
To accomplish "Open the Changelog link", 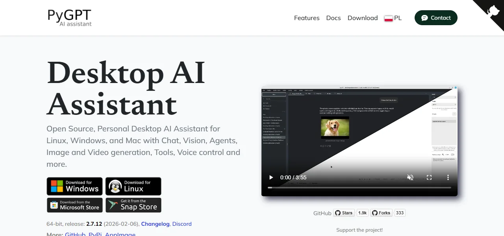I will click(x=155, y=224).
